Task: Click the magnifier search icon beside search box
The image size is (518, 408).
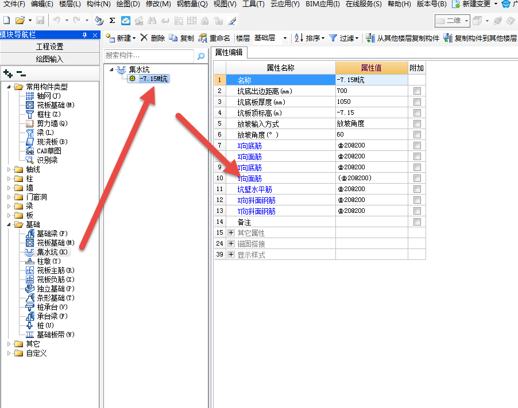Action: click(201, 56)
